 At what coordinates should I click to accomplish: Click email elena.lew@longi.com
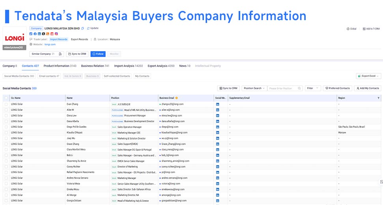pyautogui.click(x=172, y=116)
